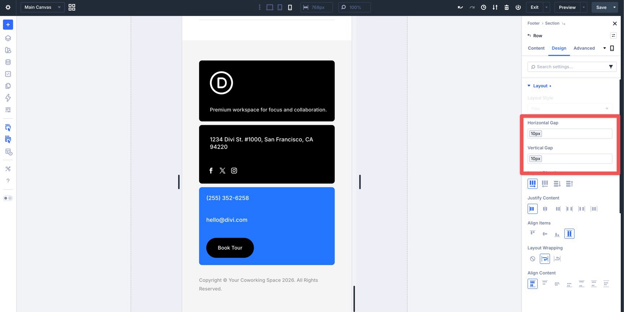
Task: Select column reverse direction with up arrow
Action: (x=569, y=184)
